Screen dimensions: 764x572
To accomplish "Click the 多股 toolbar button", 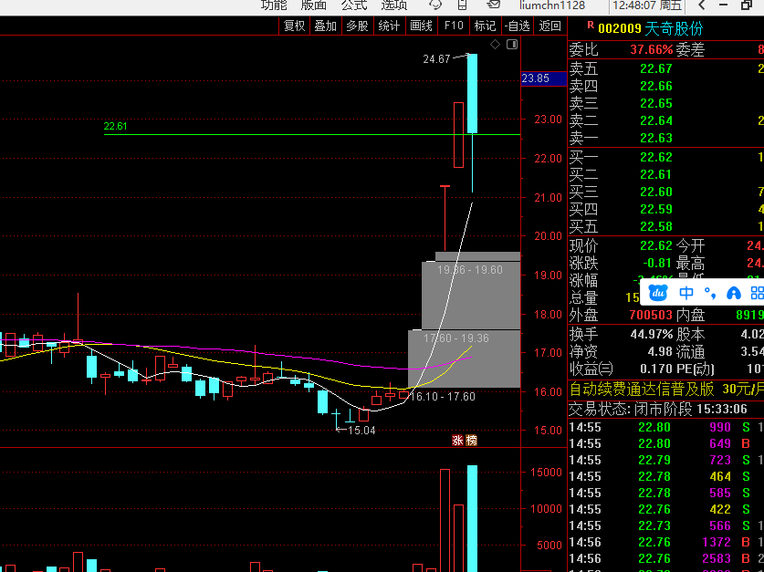I will (357, 26).
